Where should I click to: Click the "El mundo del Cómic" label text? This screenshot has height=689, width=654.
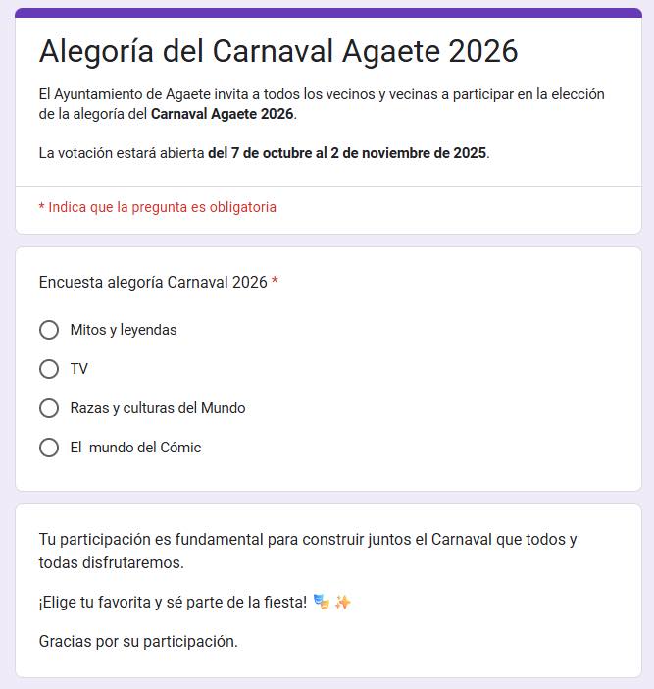coord(135,448)
